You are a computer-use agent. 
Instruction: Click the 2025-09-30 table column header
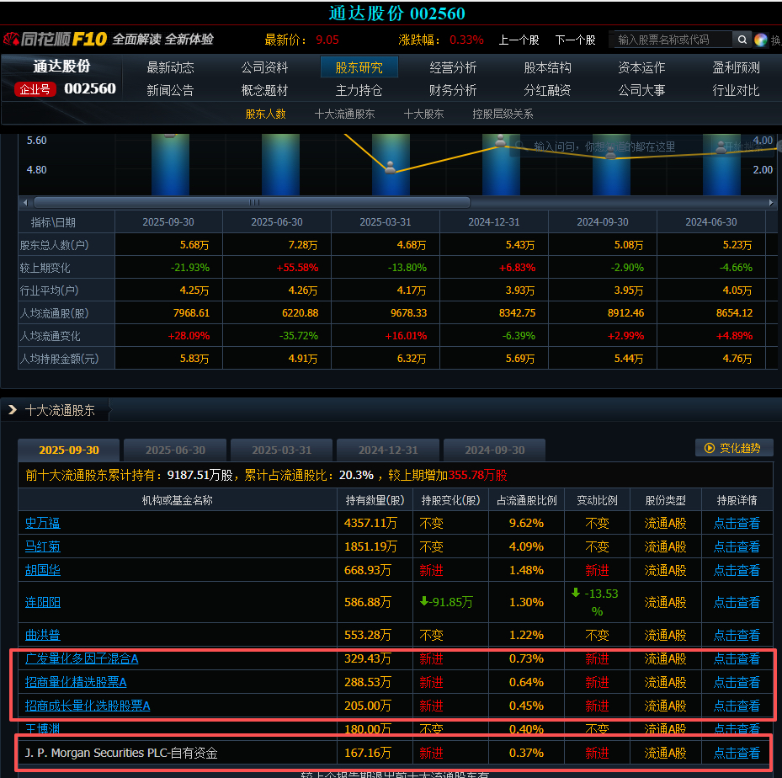(x=168, y=222)
